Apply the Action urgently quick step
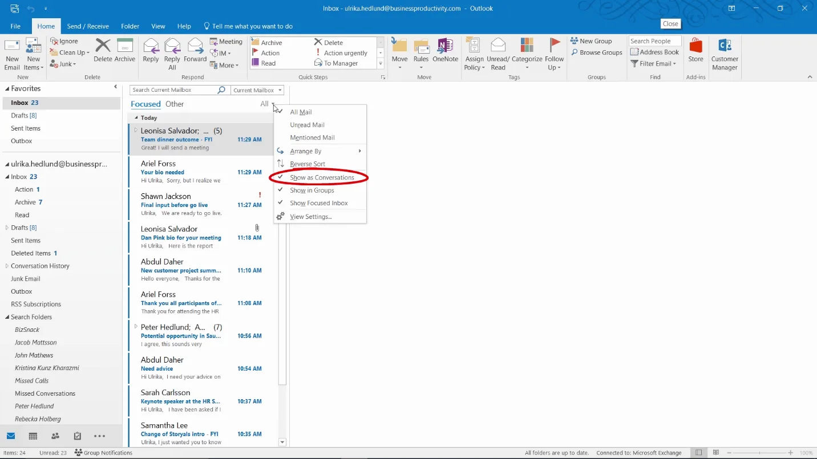Screen dimensions: 817x459 341,53
